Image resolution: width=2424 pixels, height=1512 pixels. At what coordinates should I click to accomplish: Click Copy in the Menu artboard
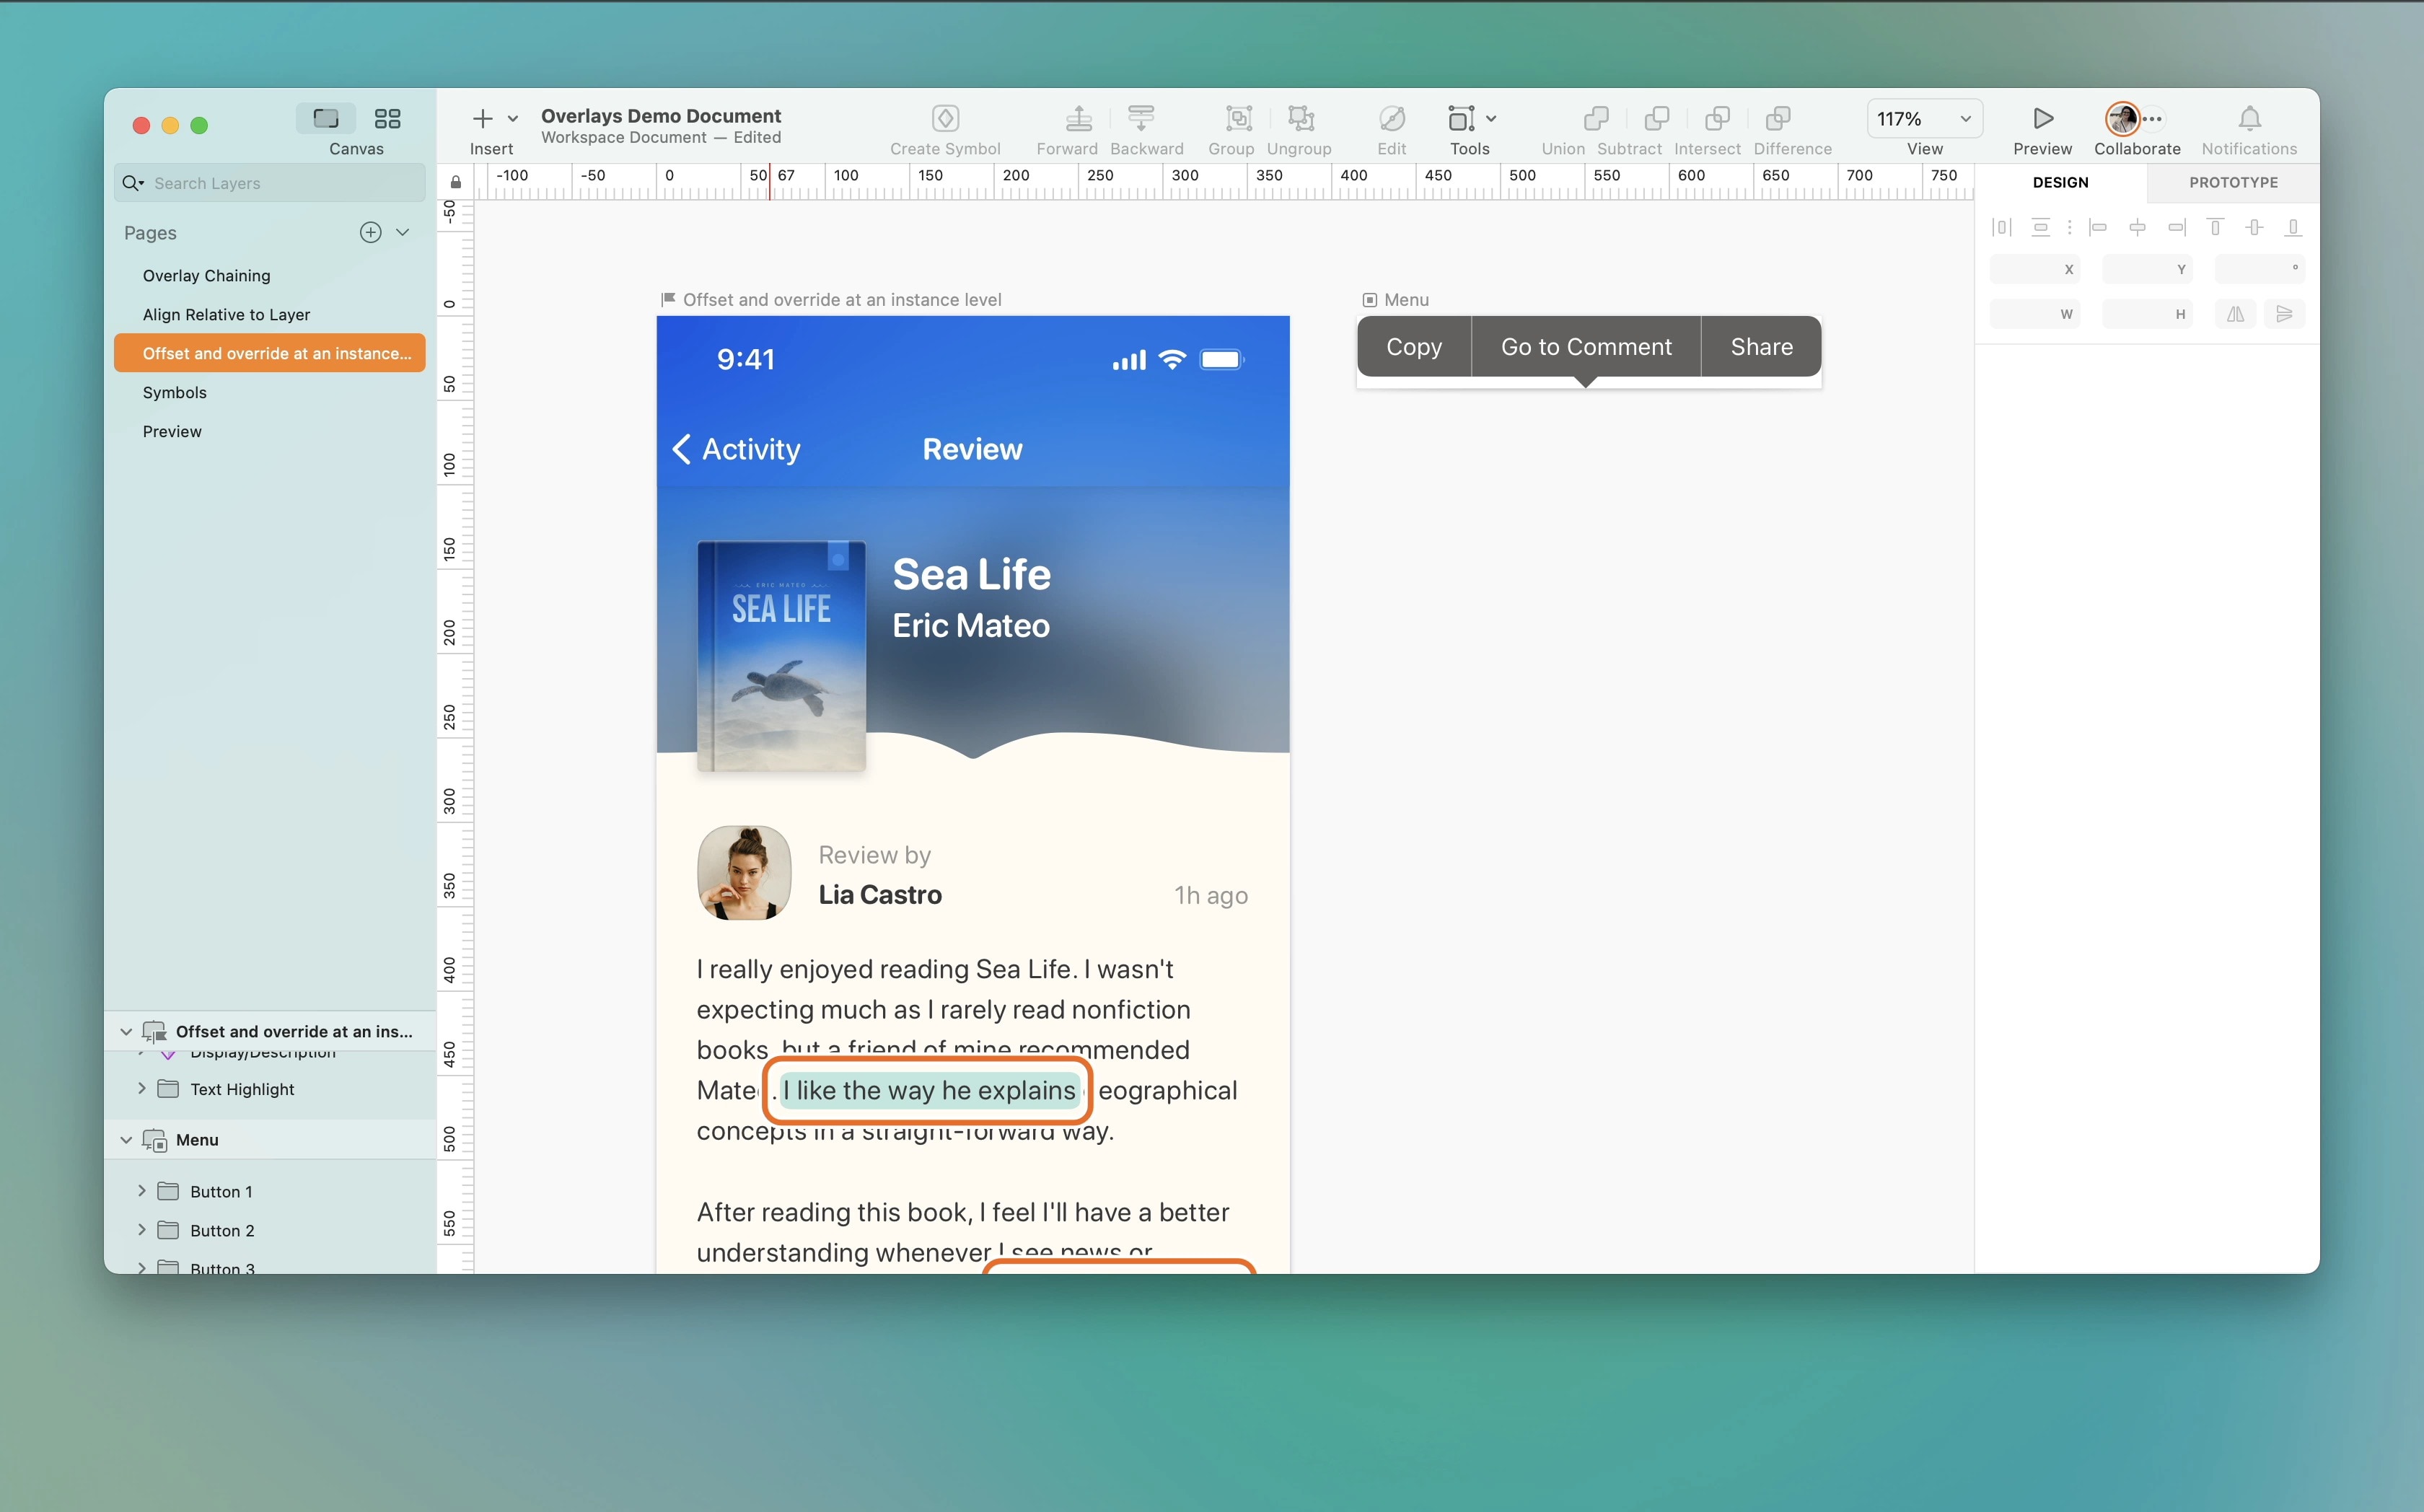click(x=1414, y=347)
